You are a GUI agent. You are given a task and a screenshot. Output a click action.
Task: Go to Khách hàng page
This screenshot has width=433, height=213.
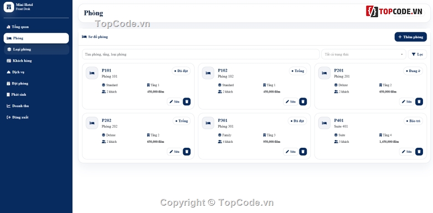point(36,61)
